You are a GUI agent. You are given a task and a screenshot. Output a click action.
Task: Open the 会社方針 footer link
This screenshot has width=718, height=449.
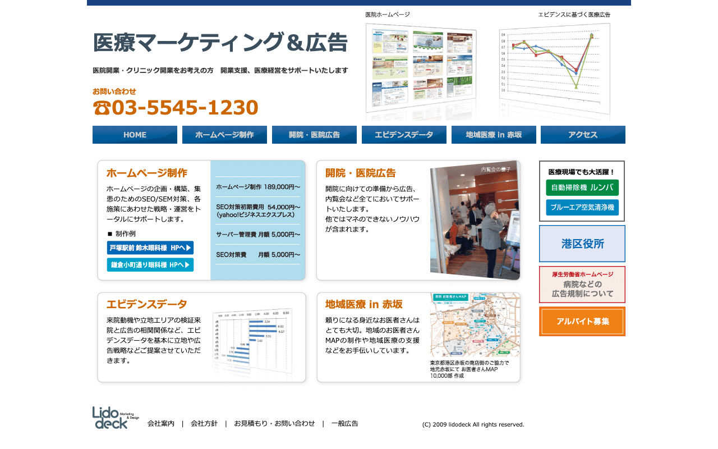pyautogui.click(x=204, y=424)
